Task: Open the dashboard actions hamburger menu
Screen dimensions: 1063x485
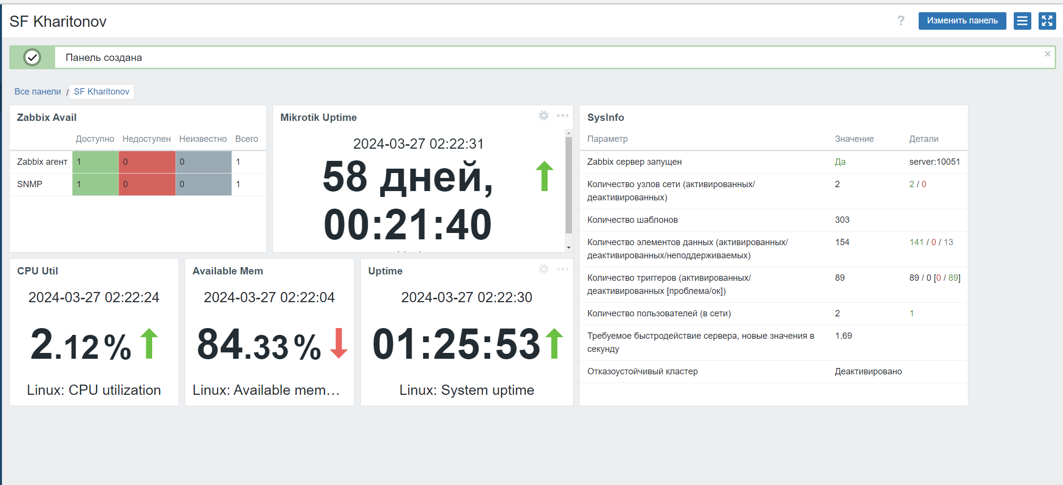Action: point(1022,21)
